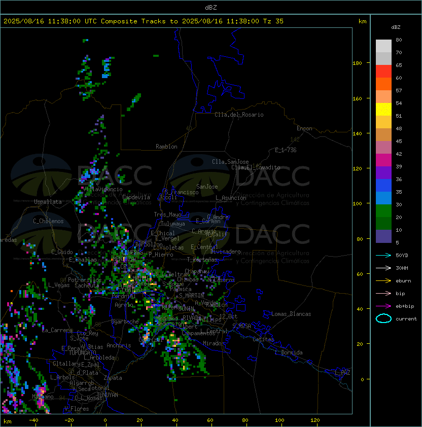Pick the tan 45-48 dBZ swatch
Image resolution: width=422 pixels, height=427 pixels.
click(383, 134)
